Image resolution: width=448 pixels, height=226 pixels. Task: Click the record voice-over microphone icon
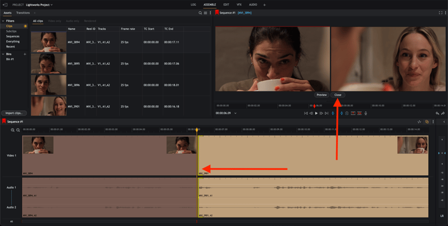click(366, 113)
